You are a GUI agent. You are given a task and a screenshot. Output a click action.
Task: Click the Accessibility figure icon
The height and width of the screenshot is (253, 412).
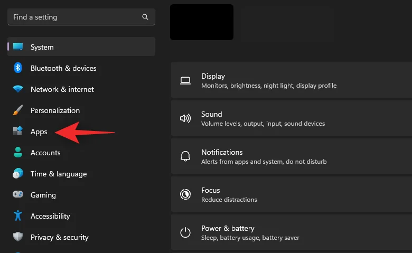(18, 215)
